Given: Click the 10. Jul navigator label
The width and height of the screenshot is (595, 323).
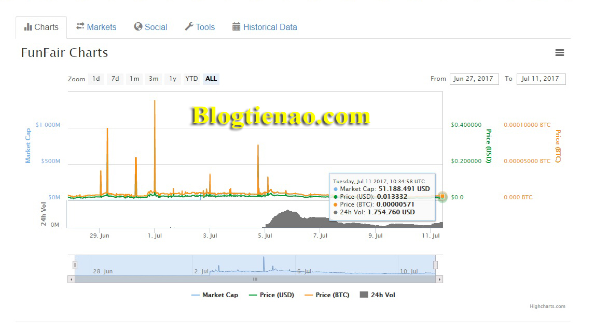Looking at the screenshot, I should click(x=409, y=272).
